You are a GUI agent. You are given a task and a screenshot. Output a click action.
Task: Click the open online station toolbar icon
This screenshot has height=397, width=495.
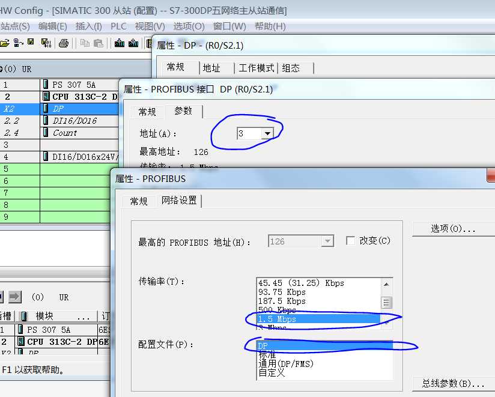pyautogui.click(x=18, y=43)
